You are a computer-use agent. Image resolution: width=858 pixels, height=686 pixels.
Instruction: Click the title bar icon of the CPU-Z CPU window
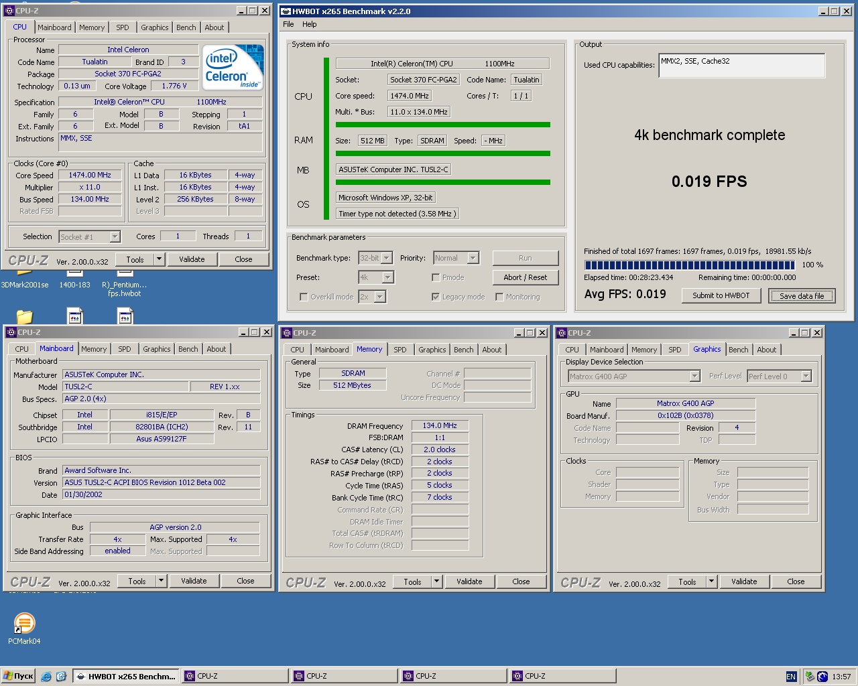tap(9, 10)
